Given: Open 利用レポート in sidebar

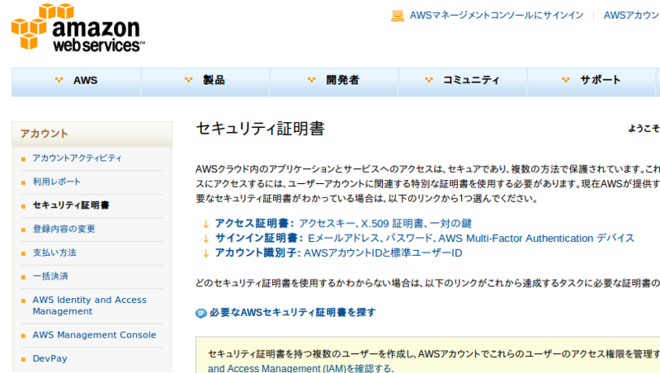Looking at the screenshot, I should point(56,182).
